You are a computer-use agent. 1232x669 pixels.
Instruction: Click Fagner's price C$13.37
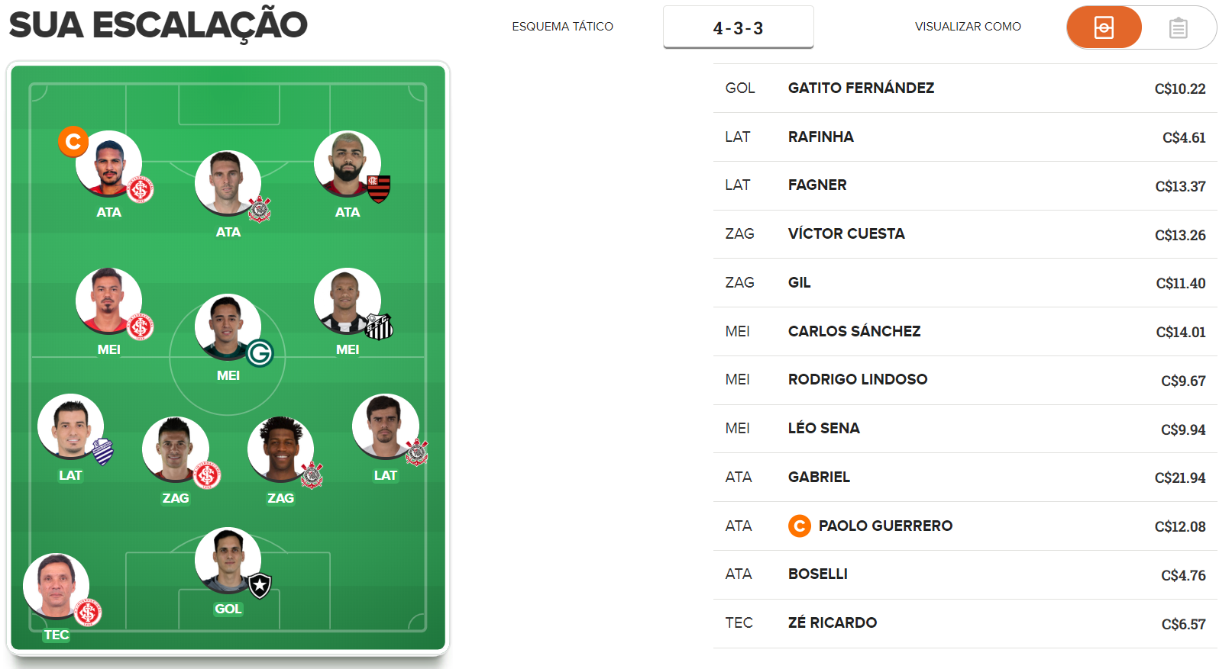click(1180, 186)
